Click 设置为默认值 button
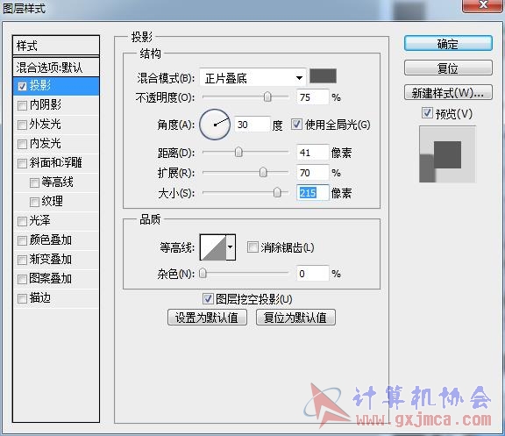The height and width of the screenshot is (436, 505). pos(207,318)
